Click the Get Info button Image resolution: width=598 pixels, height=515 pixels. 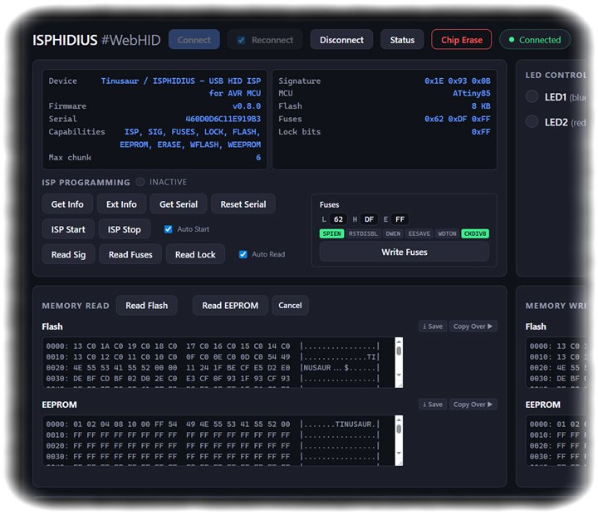(67, 204)
